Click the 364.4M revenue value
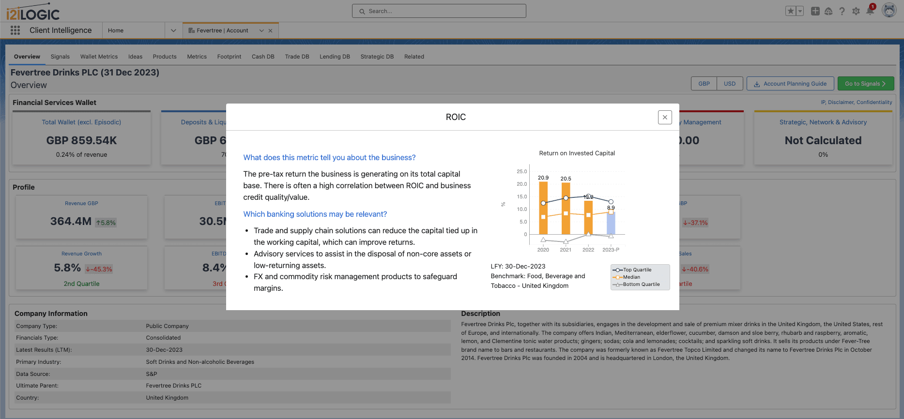This screenshot has width=904, height=419. pos(71,221)
